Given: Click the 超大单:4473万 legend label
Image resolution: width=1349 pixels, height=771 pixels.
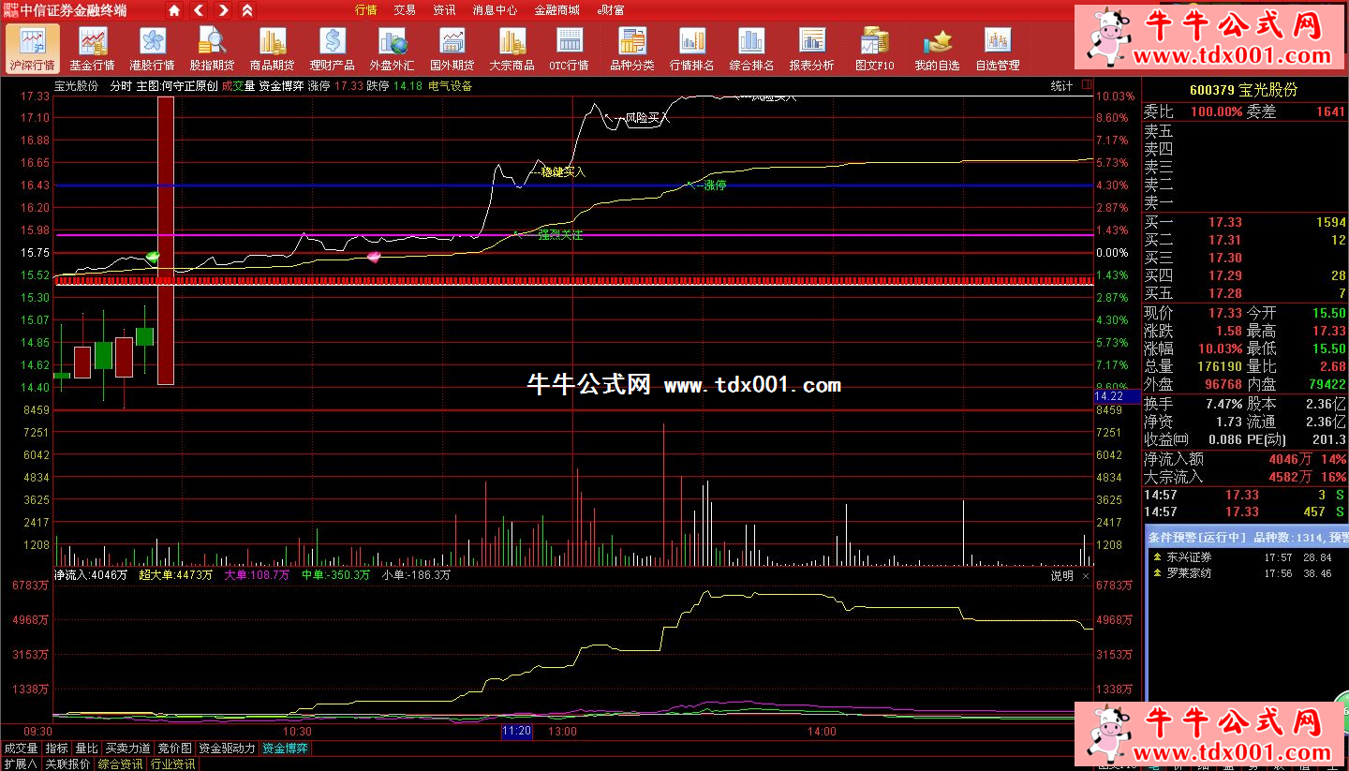Looking at the screenshot, I should [x=176, y=575].
